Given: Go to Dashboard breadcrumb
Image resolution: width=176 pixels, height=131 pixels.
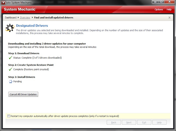Looking at the screenshot, I should click(x=10, y=18).
